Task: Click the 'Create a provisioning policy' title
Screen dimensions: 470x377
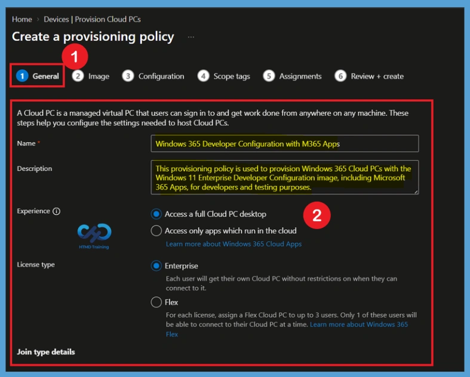Action: click(93, 37)
